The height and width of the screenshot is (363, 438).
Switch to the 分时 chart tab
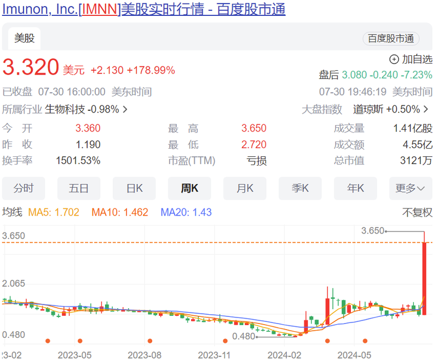point(24,188)
